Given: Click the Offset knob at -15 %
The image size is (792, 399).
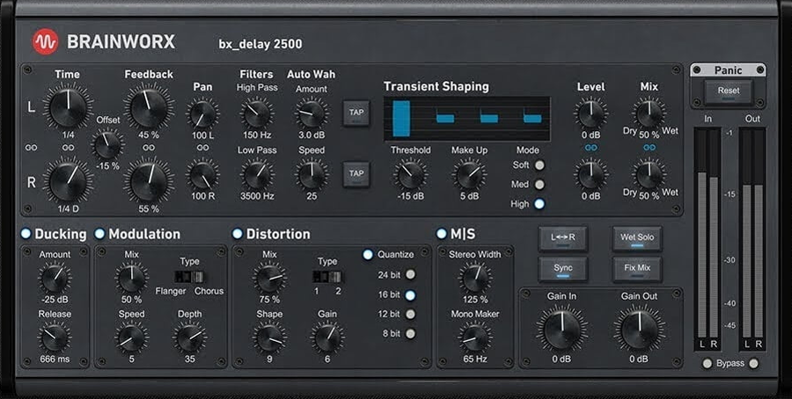Looking at the screenshot, I should pos(108,146).
